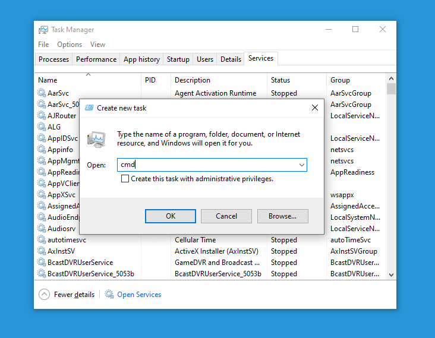The width and height of the screenshot is (435, 338).
Task: Sort by the Group column header
Action: click(356, 80)
